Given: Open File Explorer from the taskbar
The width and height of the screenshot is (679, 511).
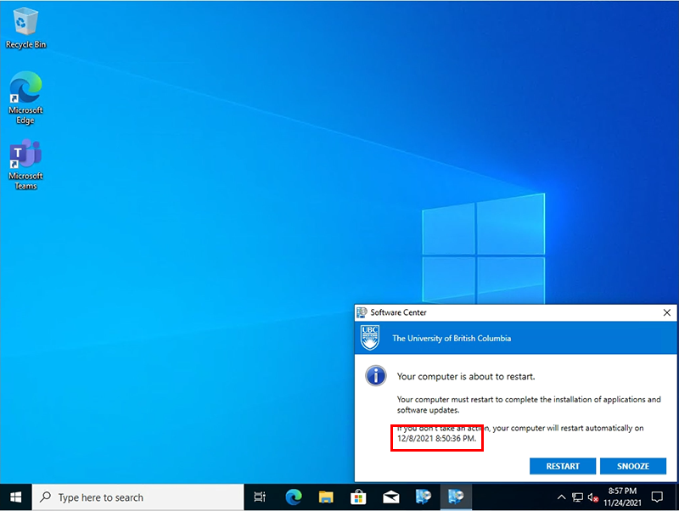Looking at the screenshot, I should (326, 497).
